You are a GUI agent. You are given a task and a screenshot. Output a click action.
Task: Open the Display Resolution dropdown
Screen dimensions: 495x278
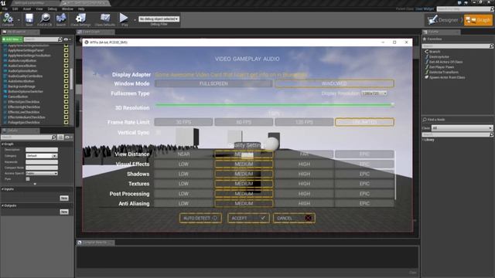pyautogui.click(x=374, y=93)
